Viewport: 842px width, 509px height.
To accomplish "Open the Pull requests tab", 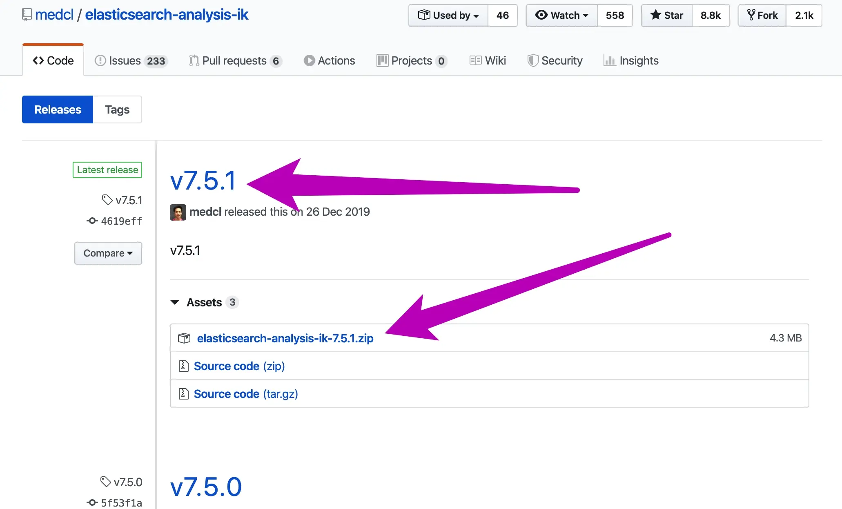I will point(235,61).
